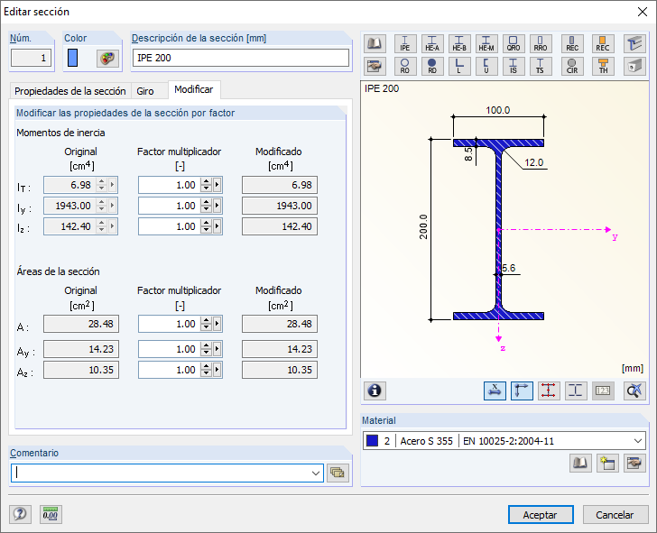
Task: Expand the Comentario dropdown arrow
Action: pos(316,473)
